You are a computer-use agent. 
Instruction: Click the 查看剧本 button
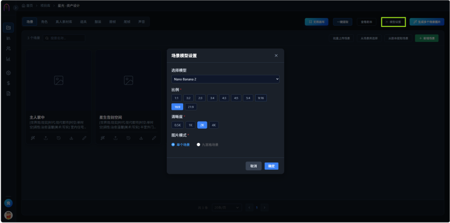pos(366,22)
